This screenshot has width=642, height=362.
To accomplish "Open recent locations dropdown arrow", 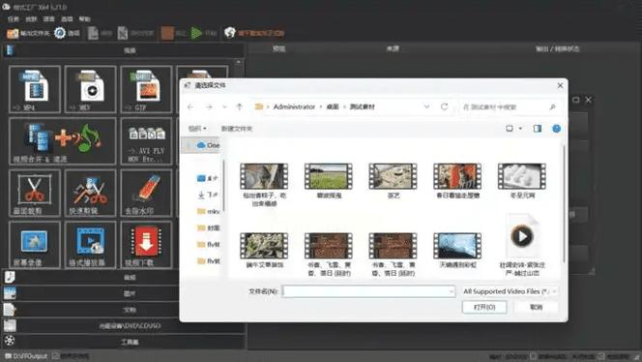I will (224, 107).
